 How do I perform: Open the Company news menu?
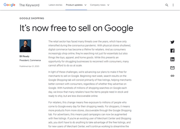98,5
